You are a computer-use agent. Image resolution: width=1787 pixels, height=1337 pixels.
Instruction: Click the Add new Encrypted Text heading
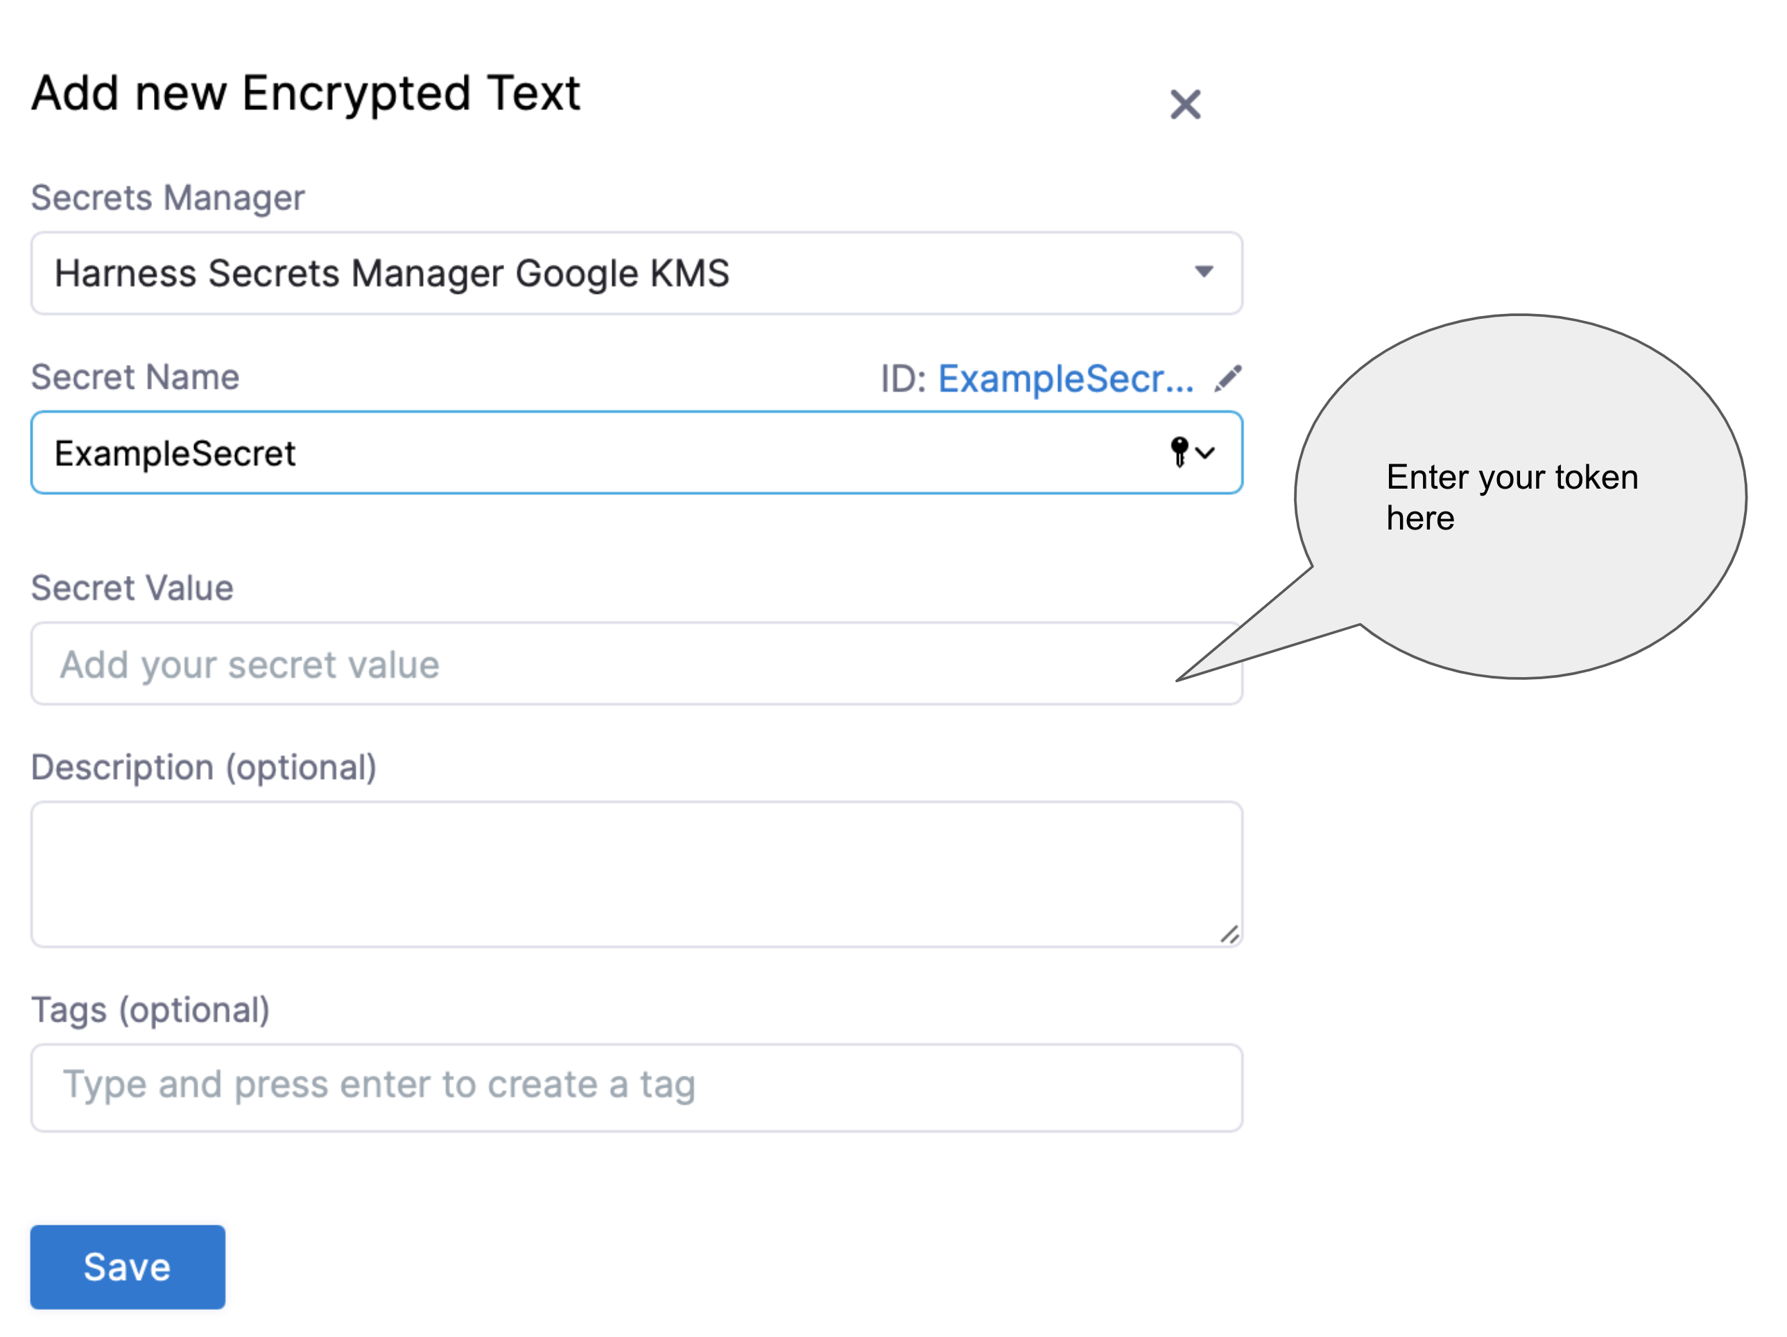click(x=305, y=94)
